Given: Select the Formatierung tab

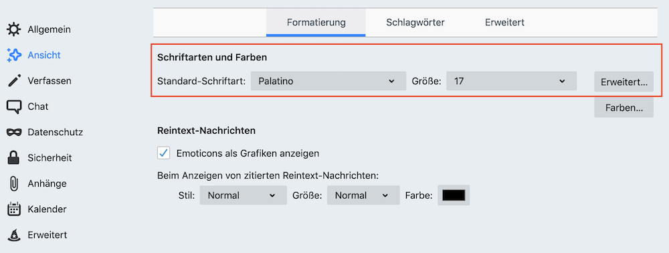Looking at the screenshot, I should pyautogui.click(x=316, y=23).
